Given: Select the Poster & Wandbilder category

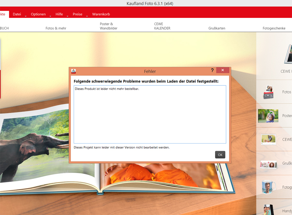Looking at the screenshot, I should (x=109, y=26).
